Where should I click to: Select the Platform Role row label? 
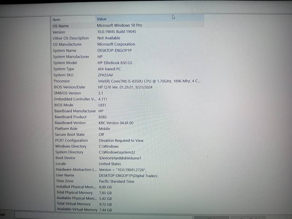point(66,129)
